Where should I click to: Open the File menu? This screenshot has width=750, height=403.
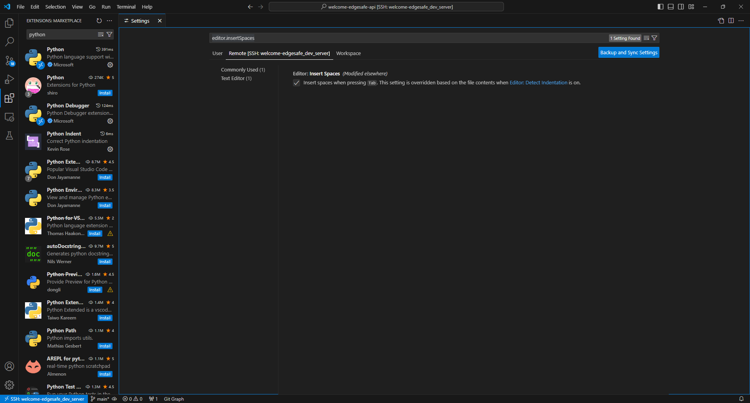[21, 7]
